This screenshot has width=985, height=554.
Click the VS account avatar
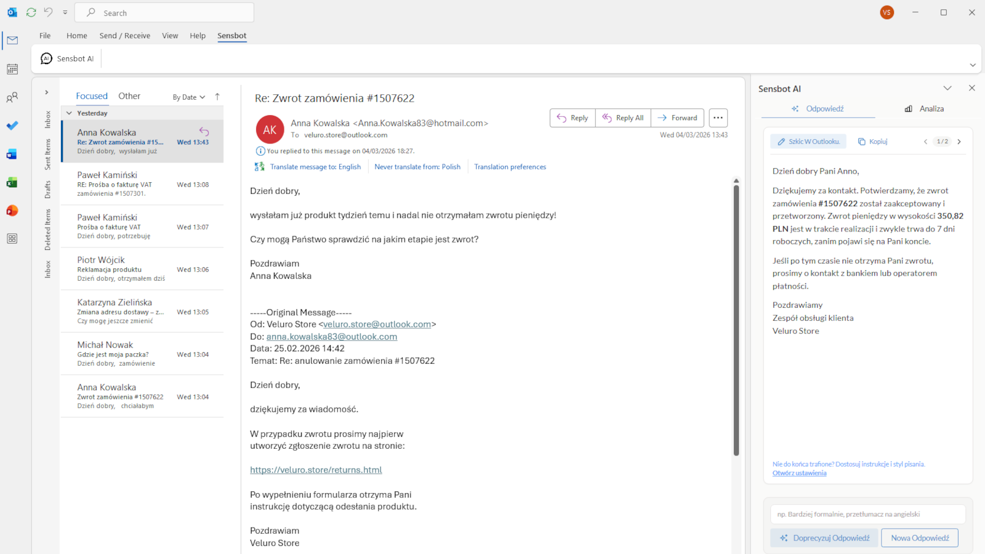click(887, 12)
